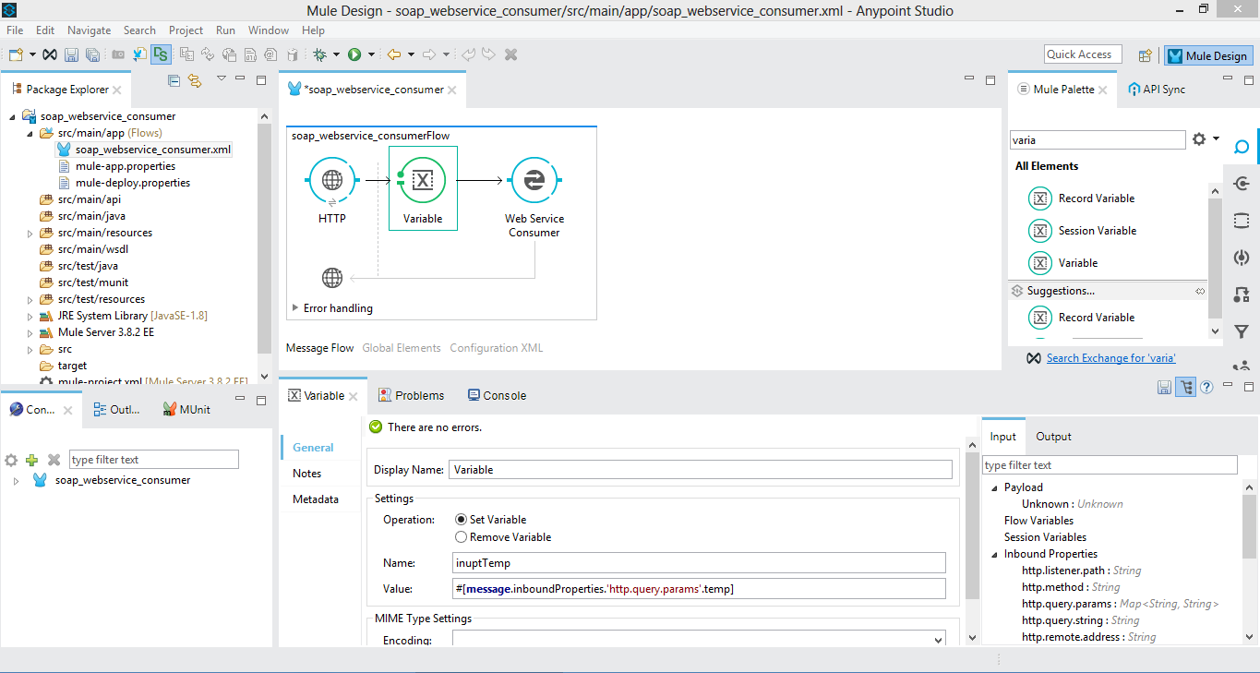Image resolution: width=1260 pixels, height=673 pixels.
Task: Click Search Exchange for 'varia' link
Action: (x=1110, y=358)
